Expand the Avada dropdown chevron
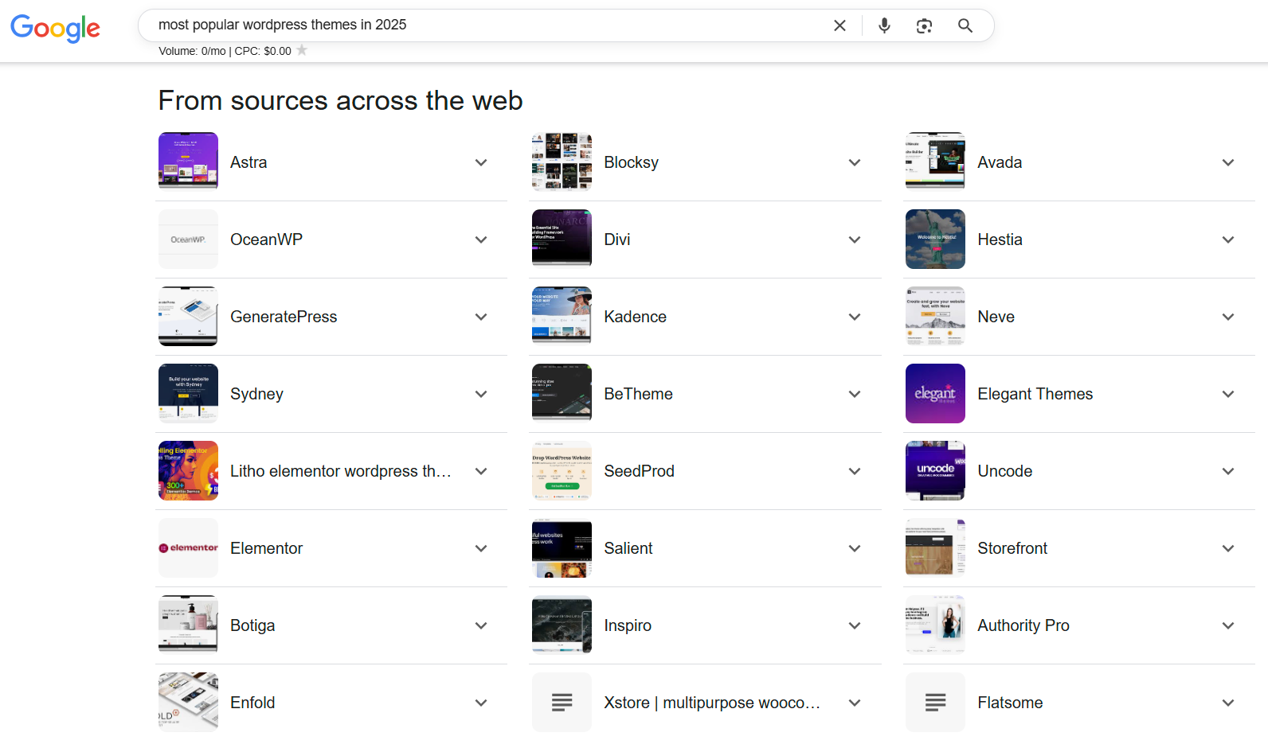1268x744 pixels. tap(1227, 162)
